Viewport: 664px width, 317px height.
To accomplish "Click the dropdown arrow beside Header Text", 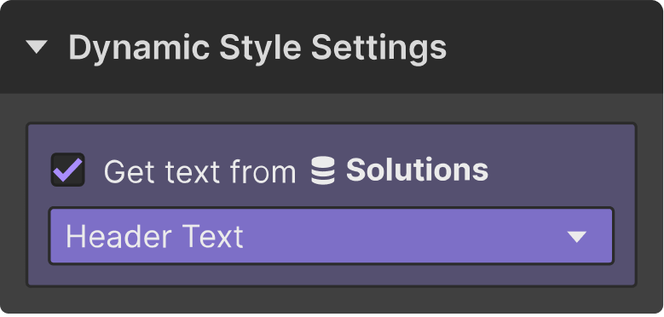I will pos(577,237).
